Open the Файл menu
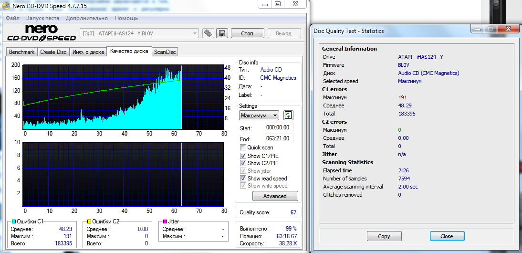 point(12,18)
